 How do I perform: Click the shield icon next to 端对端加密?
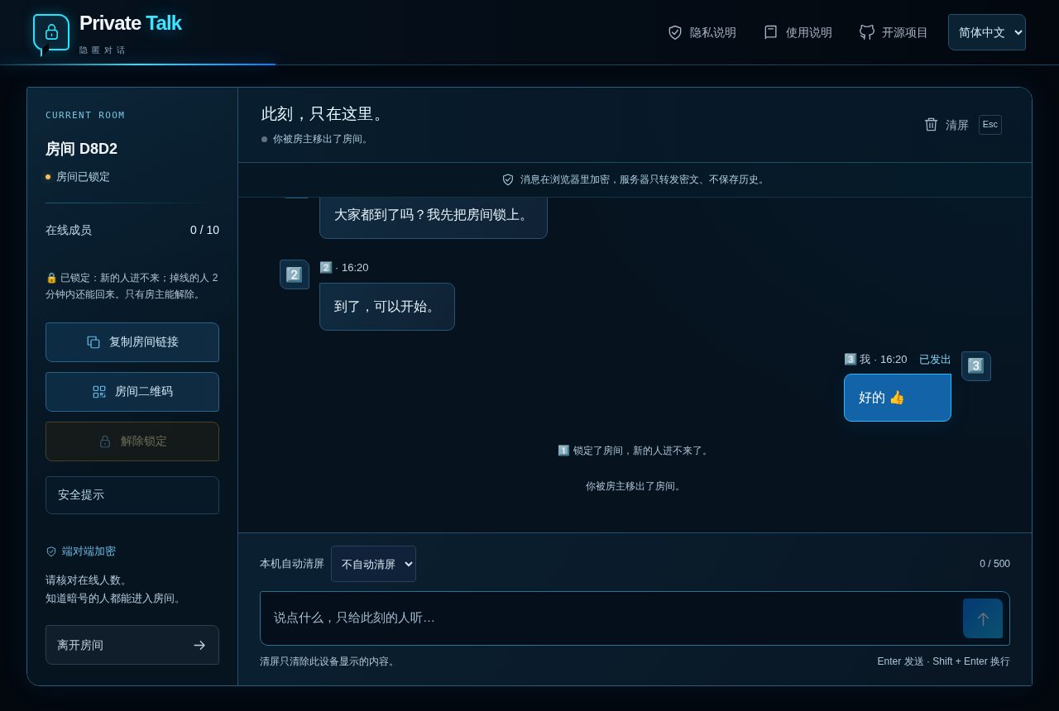click(51, 551)
